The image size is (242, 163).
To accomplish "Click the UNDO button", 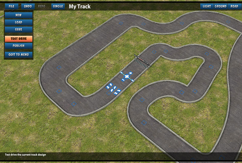I will pyautogui.click(x=28, y=6).
